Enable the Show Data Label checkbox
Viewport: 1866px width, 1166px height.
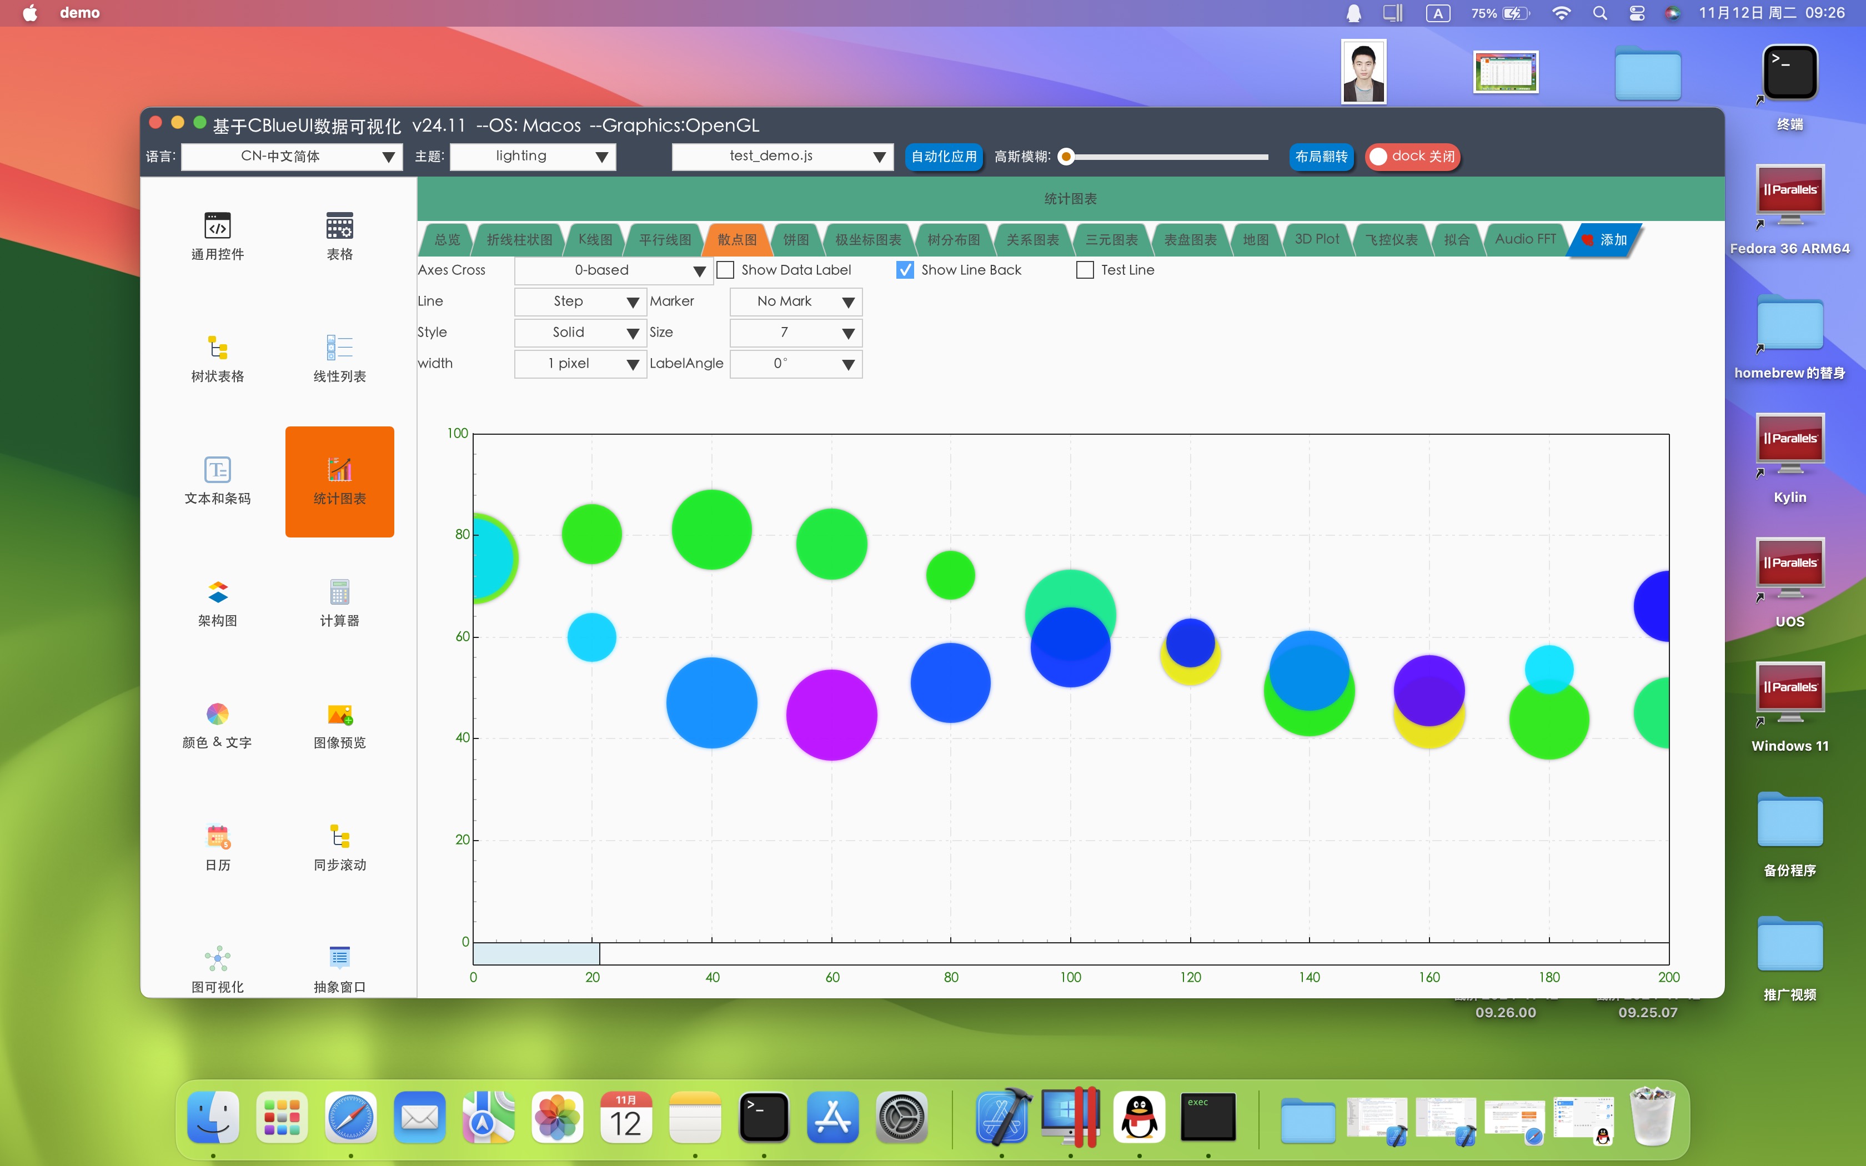pos(726,270)
